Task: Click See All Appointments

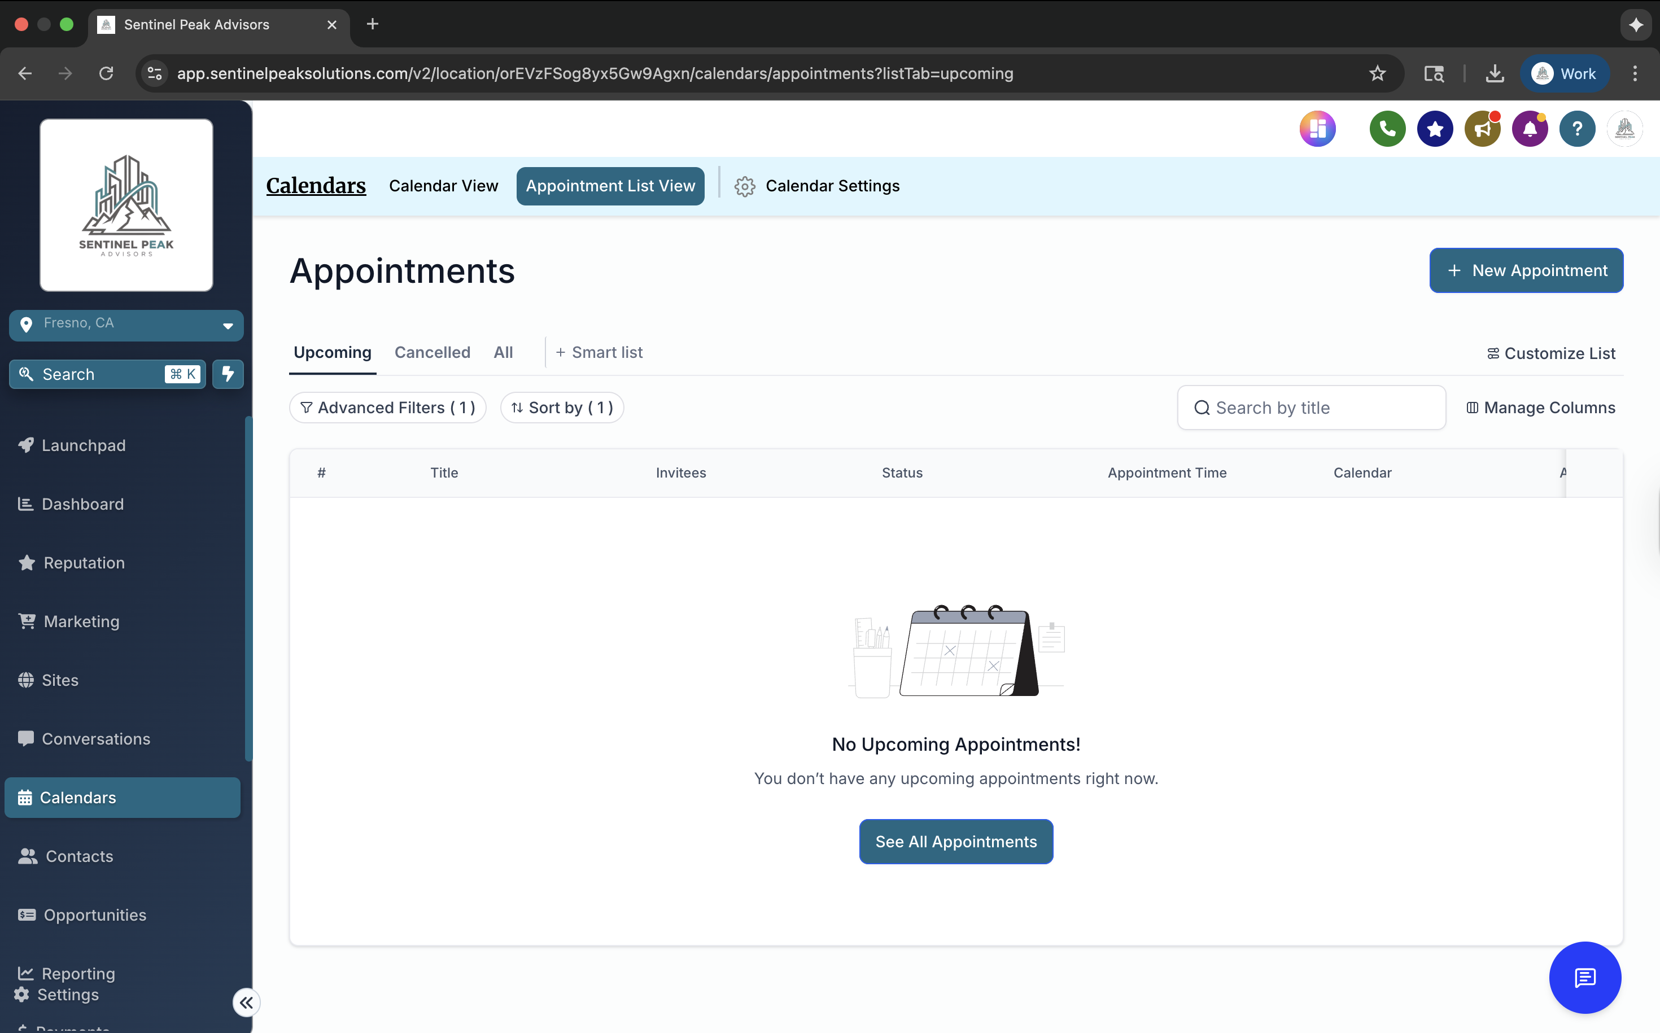Action: click(955, 841)
